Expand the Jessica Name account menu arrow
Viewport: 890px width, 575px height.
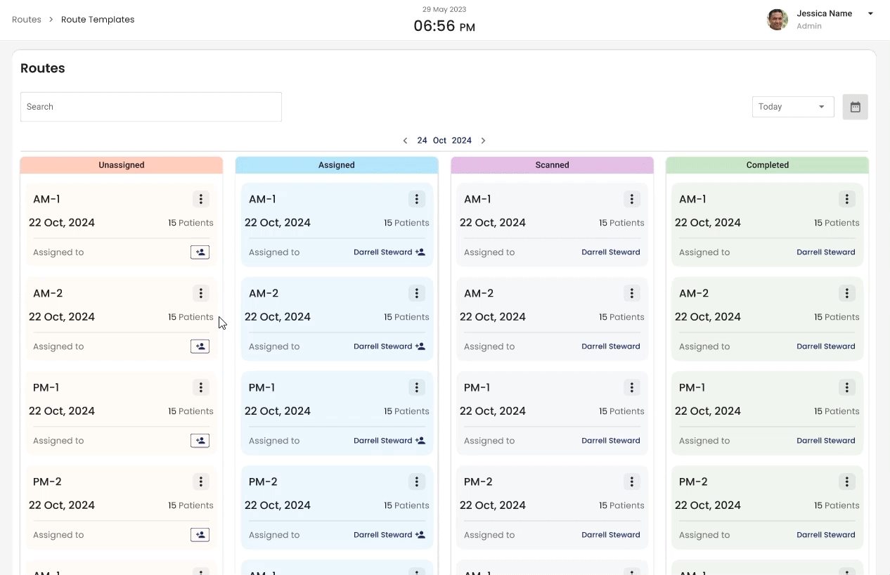(870, 13)
